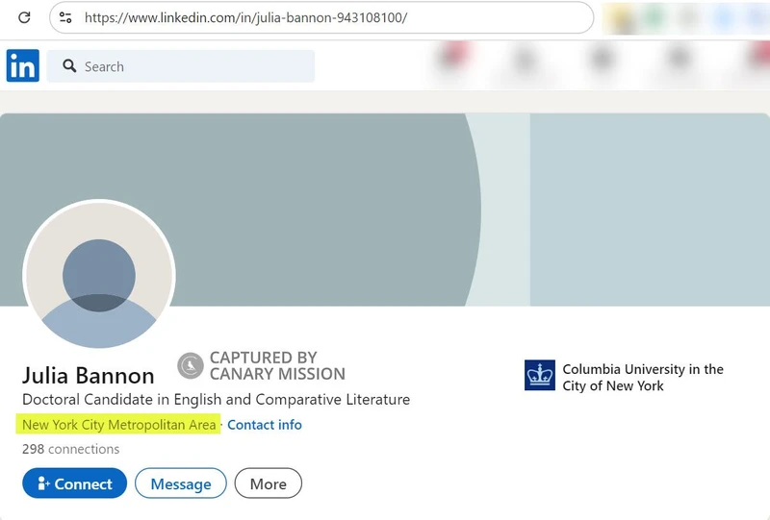Screen dimensions: 770x520
Task: Select the browser URL address bar
Action: [x=321, y=17]
